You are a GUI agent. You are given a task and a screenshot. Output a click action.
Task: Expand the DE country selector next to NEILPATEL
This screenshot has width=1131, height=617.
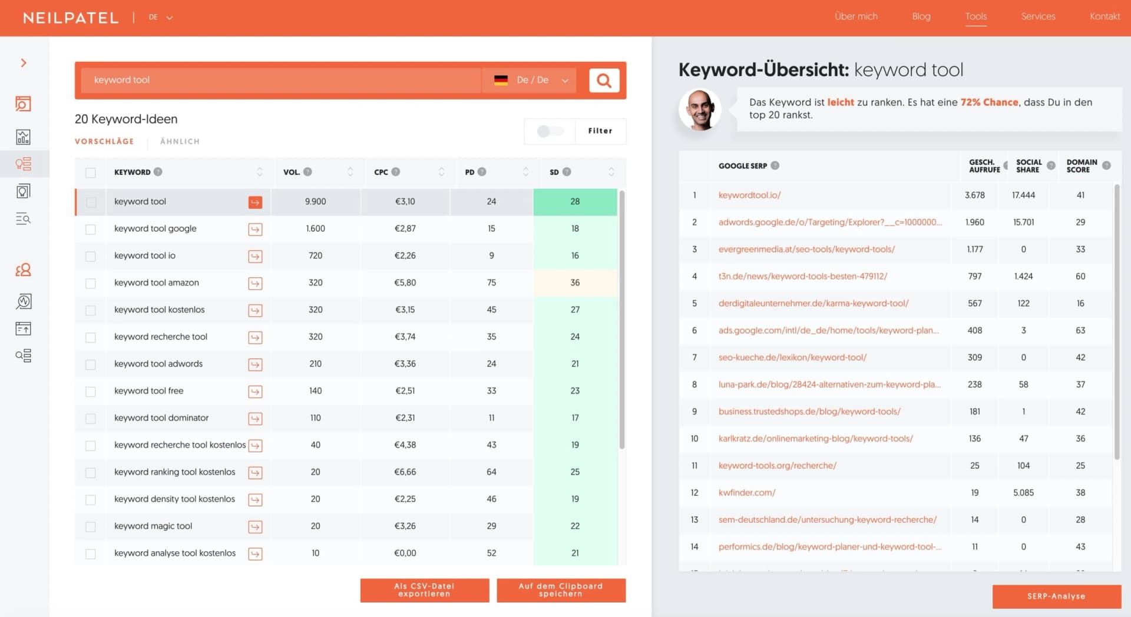tap(160, 17)
